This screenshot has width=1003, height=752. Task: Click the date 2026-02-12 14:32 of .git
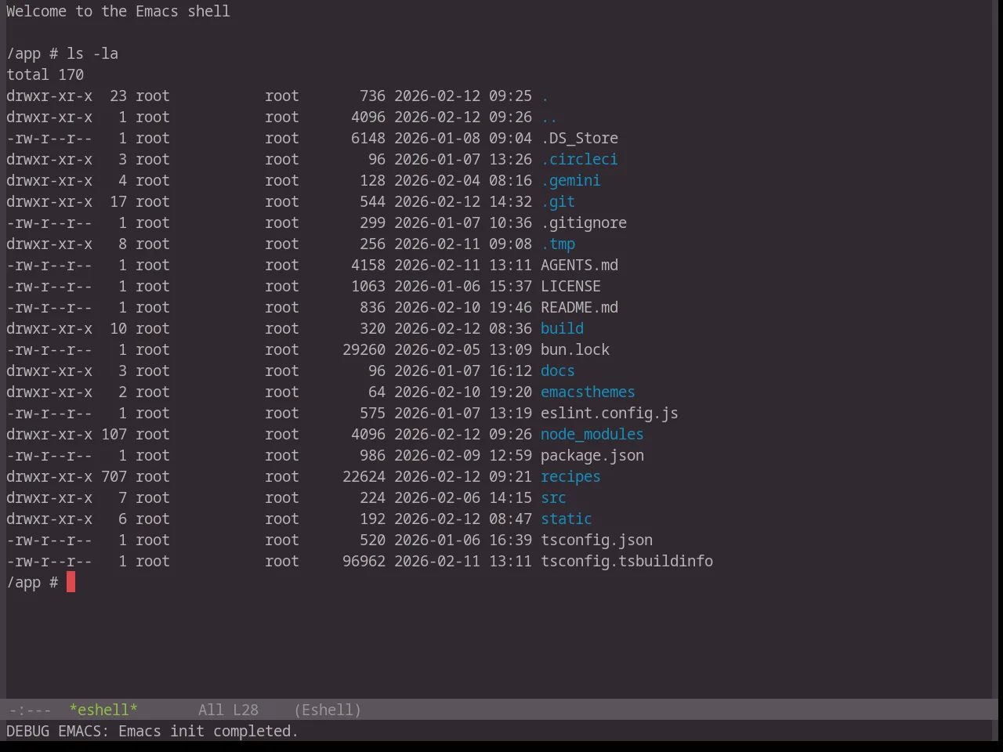(463, 201)
